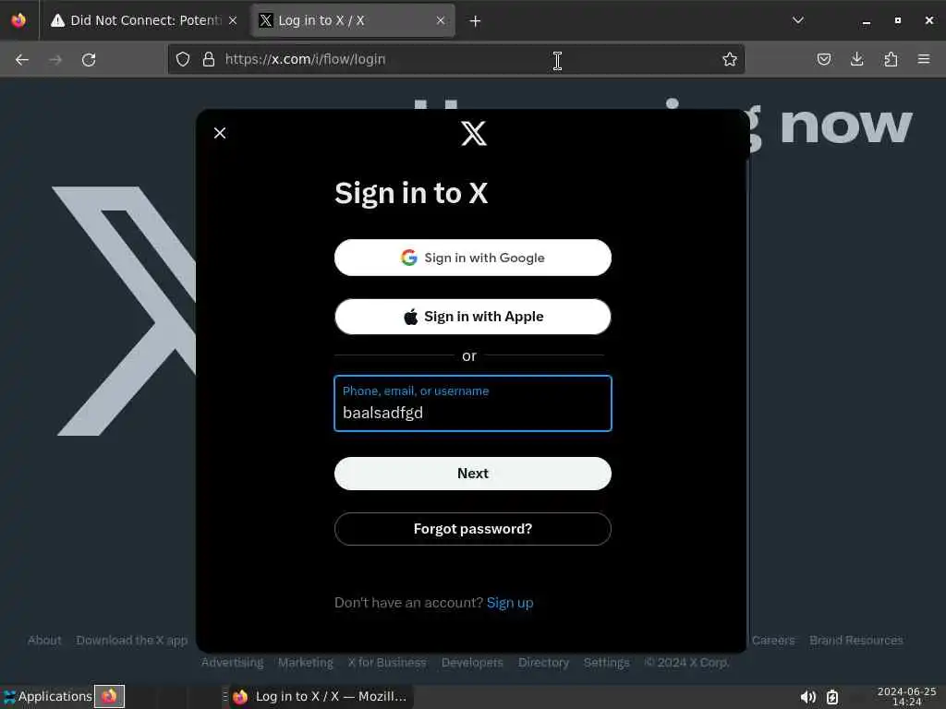
Task: Open the Downloads panel
Action: coord(856,59)
